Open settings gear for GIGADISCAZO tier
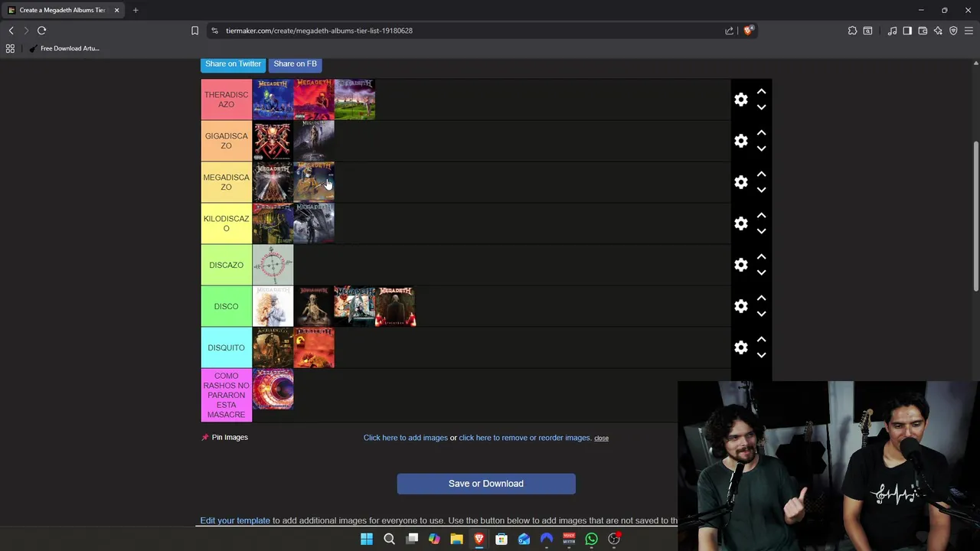The width and height of the screenshot is (980, 551). pyautogui.click(x=740, y=141)
